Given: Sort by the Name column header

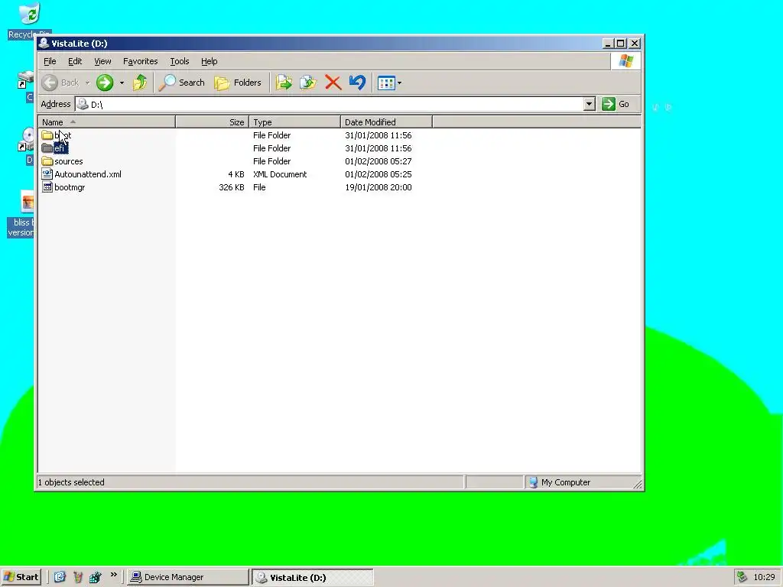Looking at the screenshot, I should point(107,122).
